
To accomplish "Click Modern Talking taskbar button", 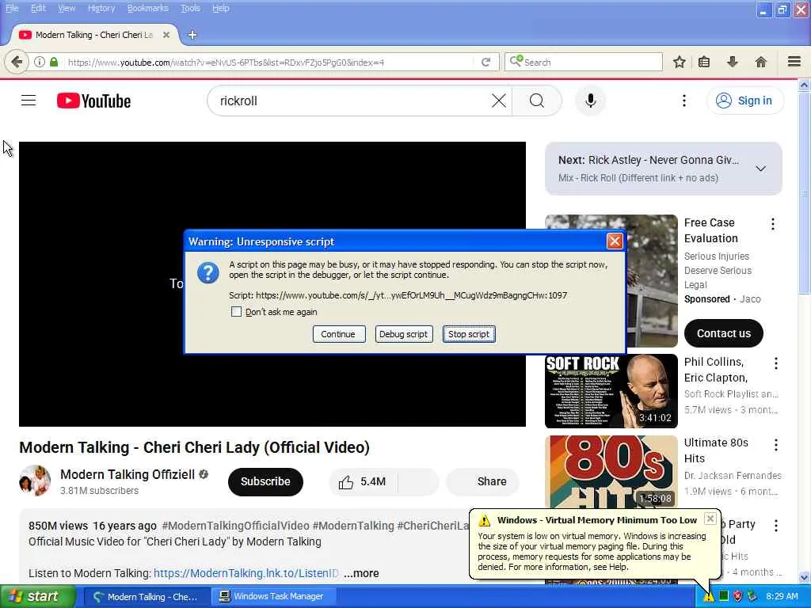I will (x=147, y=597).
